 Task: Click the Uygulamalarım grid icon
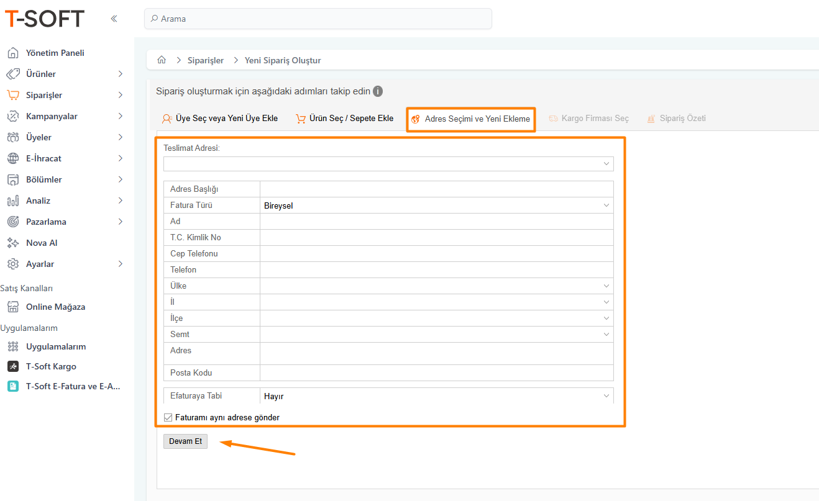(x=13, y=346)
